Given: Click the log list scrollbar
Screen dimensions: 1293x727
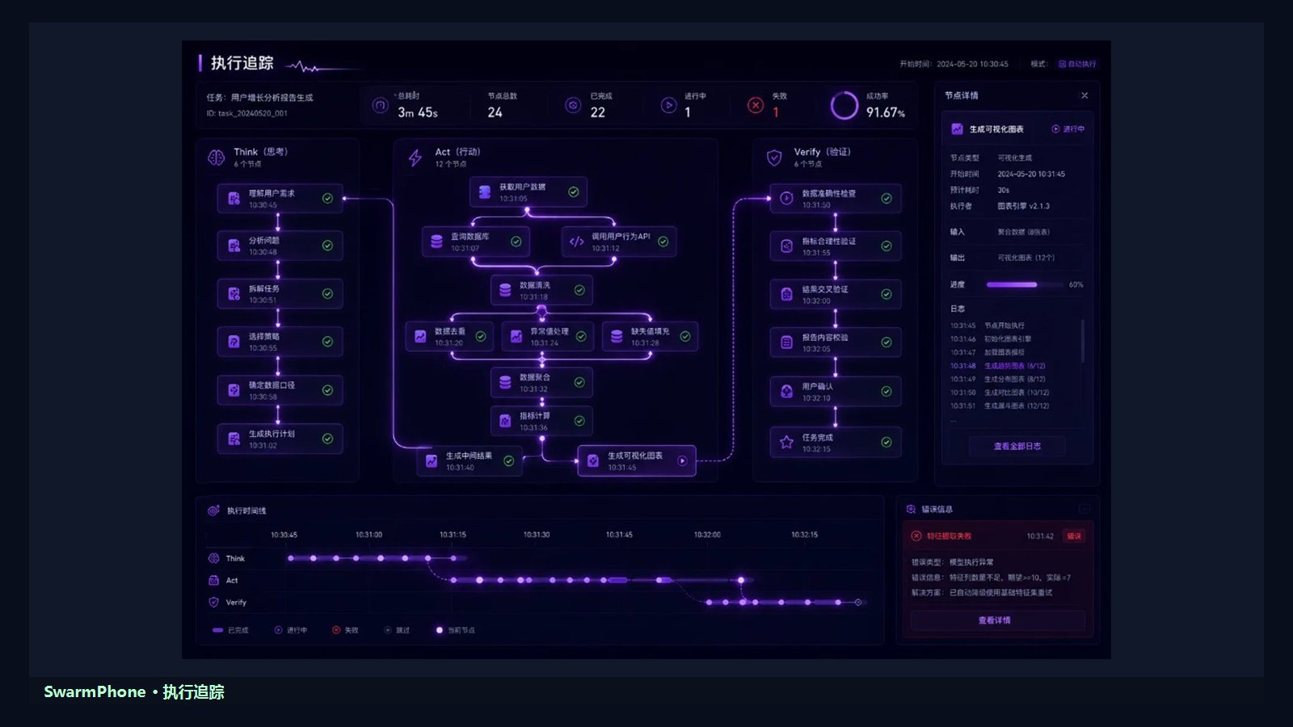Looking at the screenshot, I should coord(1083,341).
